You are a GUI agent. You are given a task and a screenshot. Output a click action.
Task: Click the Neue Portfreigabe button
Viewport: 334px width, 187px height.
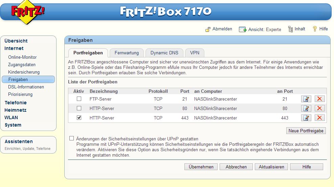306,131
